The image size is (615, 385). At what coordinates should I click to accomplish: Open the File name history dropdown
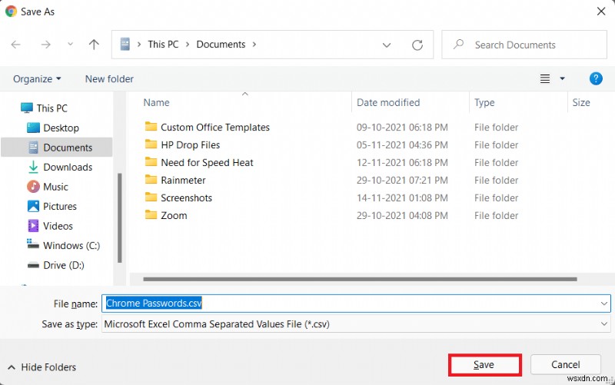click(x=604, y=304)
